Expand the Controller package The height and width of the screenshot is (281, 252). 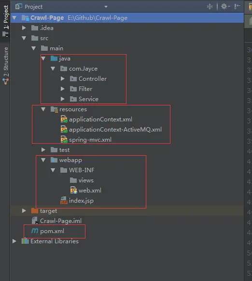[62, 79]
